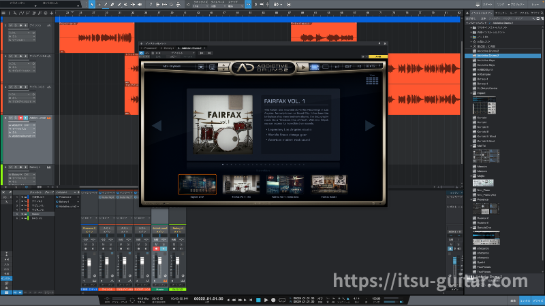Open エフェクト tab in browser panel
Image resolution: width=545 pixels, height=306 pixels.
(501, 13)
